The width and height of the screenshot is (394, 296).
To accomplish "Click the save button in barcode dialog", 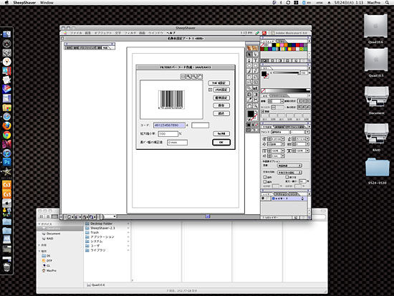I will click(x=221, y=105).
